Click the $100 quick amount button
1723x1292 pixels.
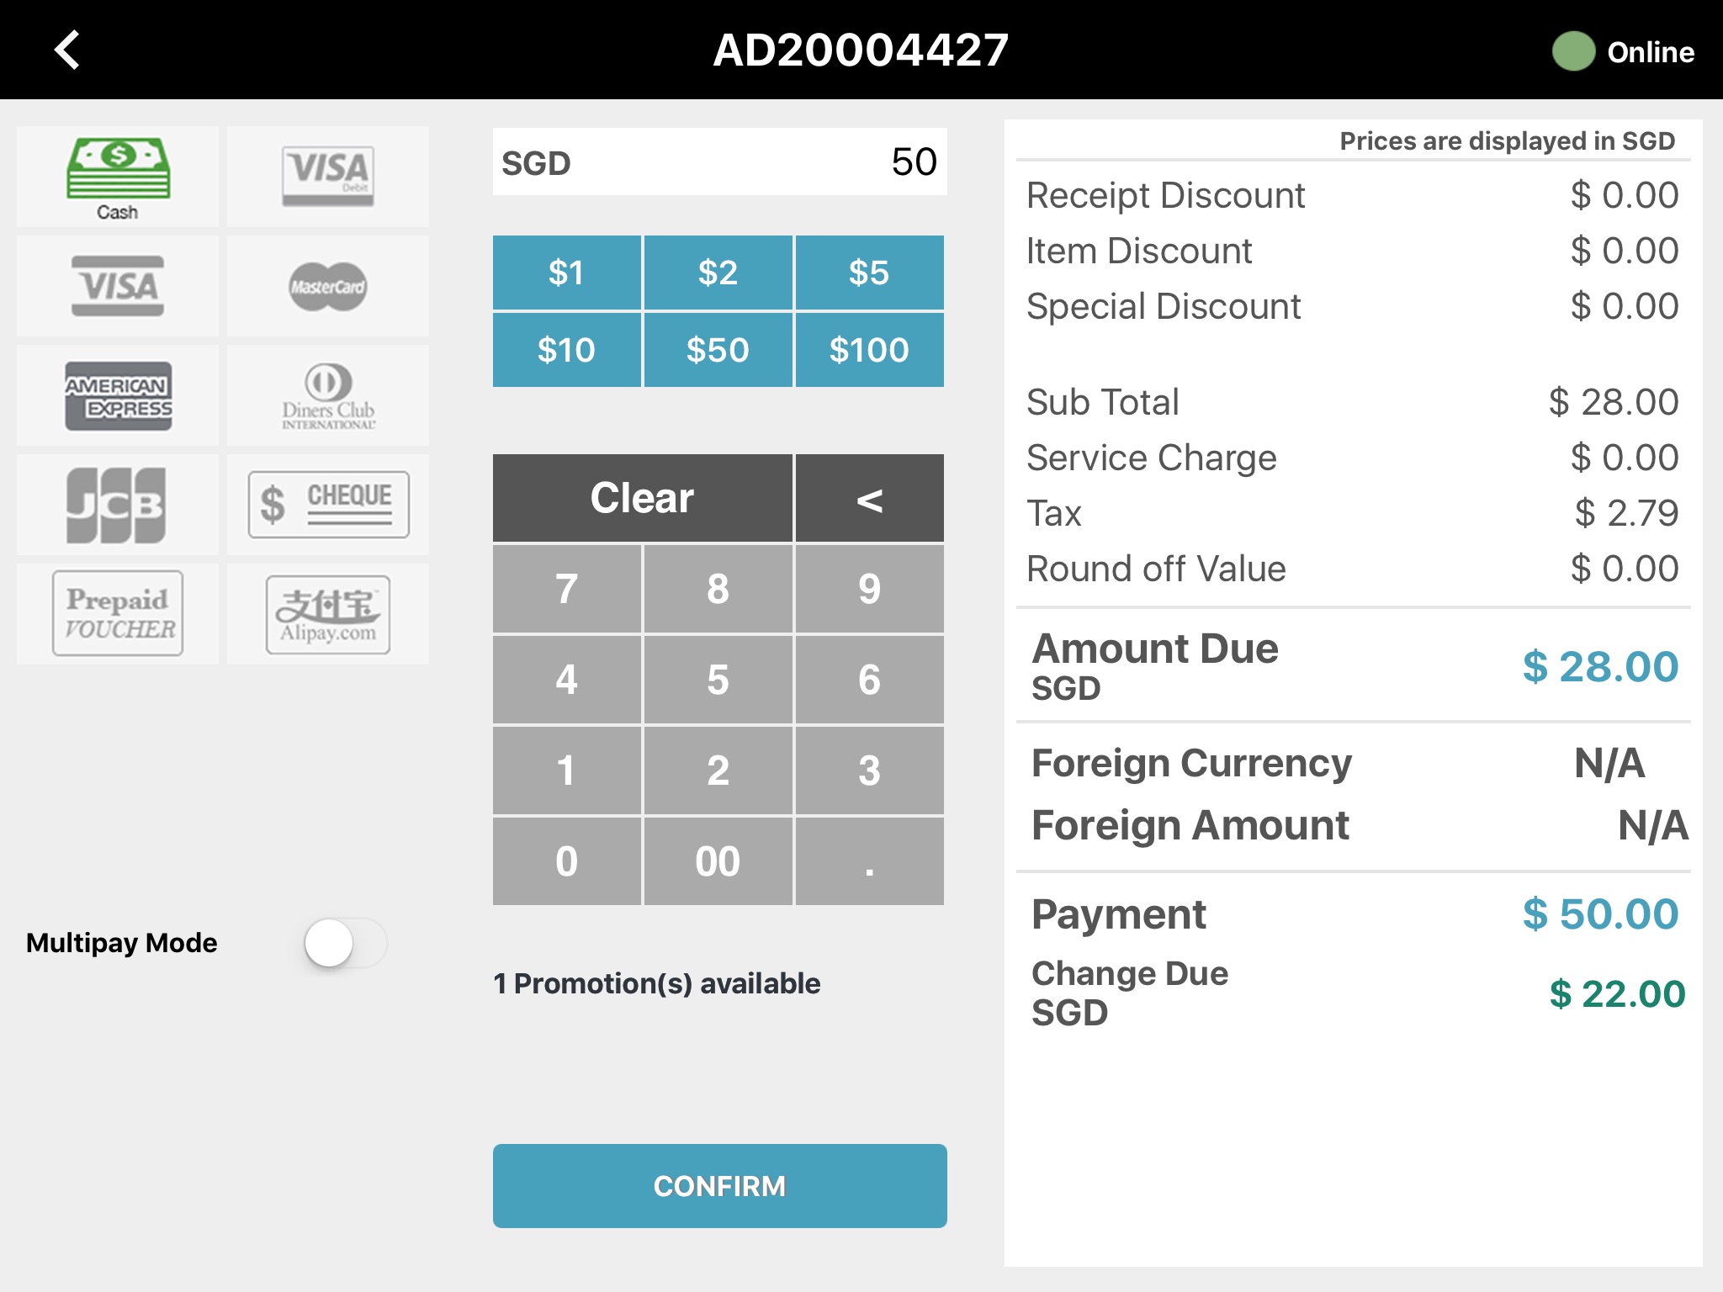point(870,350)
